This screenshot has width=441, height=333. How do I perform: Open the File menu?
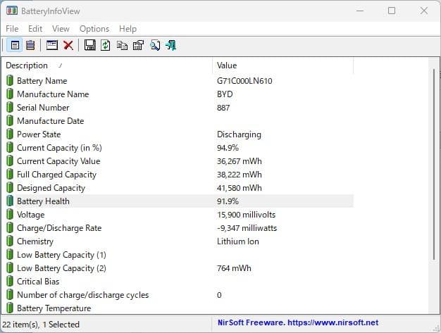click(12, 29)
